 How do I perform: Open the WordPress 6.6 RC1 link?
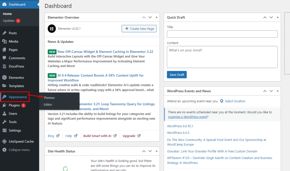click(x=180, y=126)
